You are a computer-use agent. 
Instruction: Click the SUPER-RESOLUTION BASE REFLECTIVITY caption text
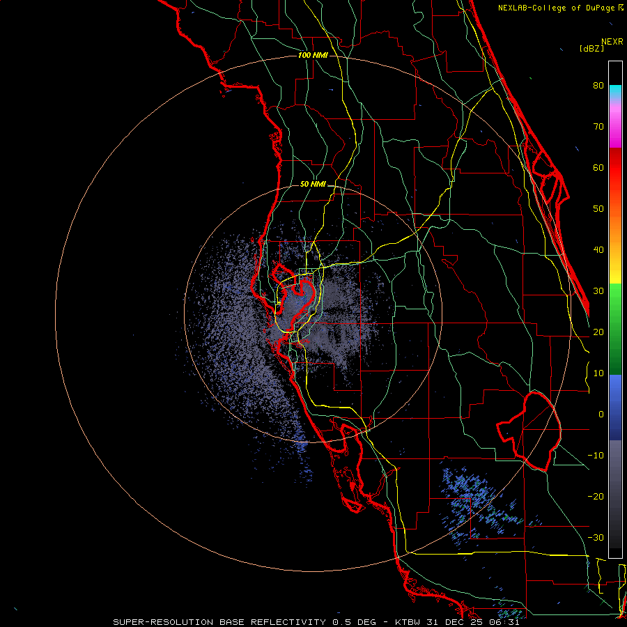(x=219, y=622)
